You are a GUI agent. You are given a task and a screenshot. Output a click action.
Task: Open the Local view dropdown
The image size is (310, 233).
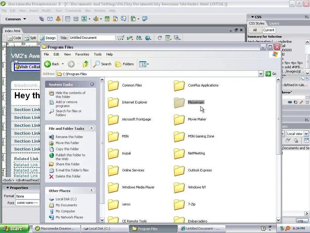click(306, 134)
